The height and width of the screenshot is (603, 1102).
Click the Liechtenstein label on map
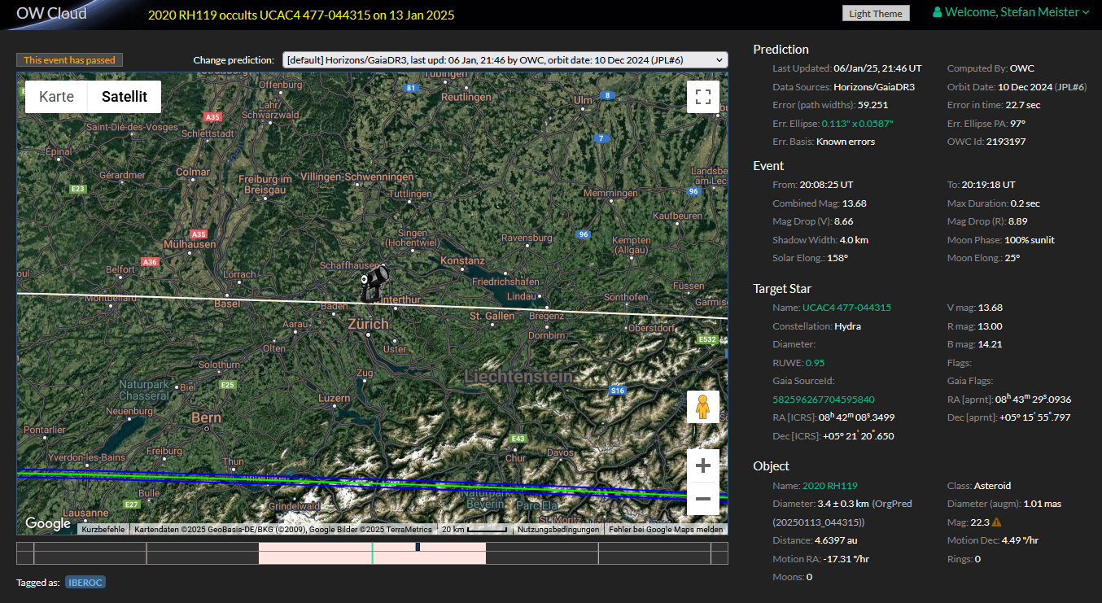tap(518, 377)
